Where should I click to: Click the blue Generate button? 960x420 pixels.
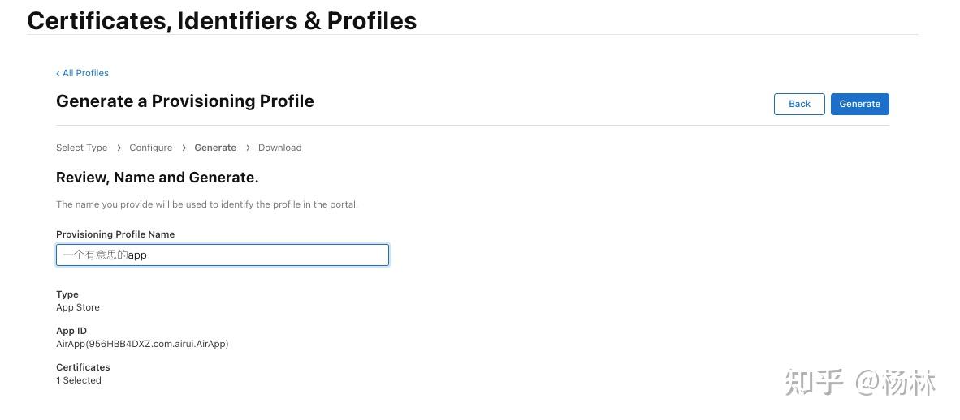(859, 104)
